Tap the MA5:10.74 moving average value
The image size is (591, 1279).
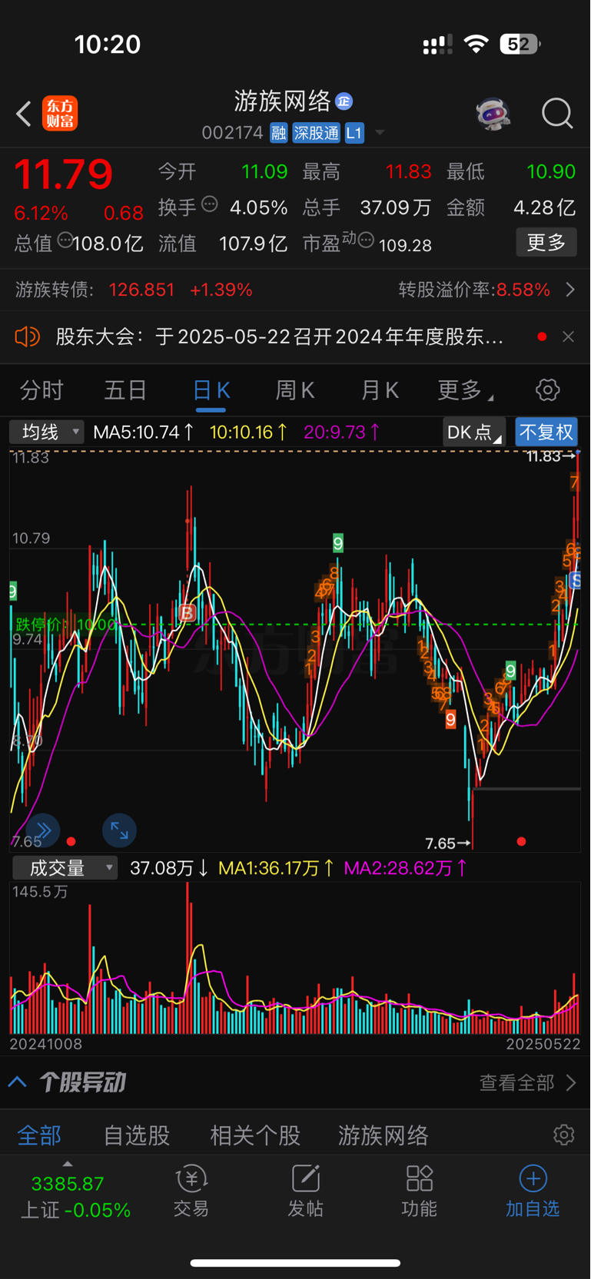143,432
